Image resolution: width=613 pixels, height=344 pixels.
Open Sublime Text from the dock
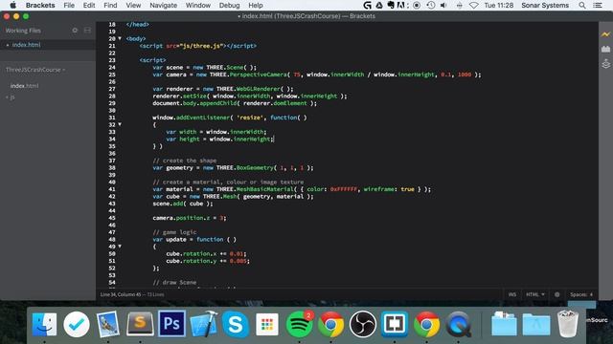tap(140, 324)
